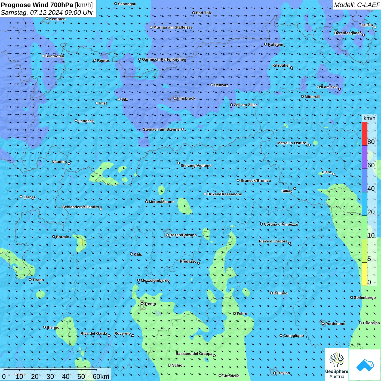Click the 'Mezzolombardo' label
The width and height of the screenshot is (381, 381).
(155, 280)
